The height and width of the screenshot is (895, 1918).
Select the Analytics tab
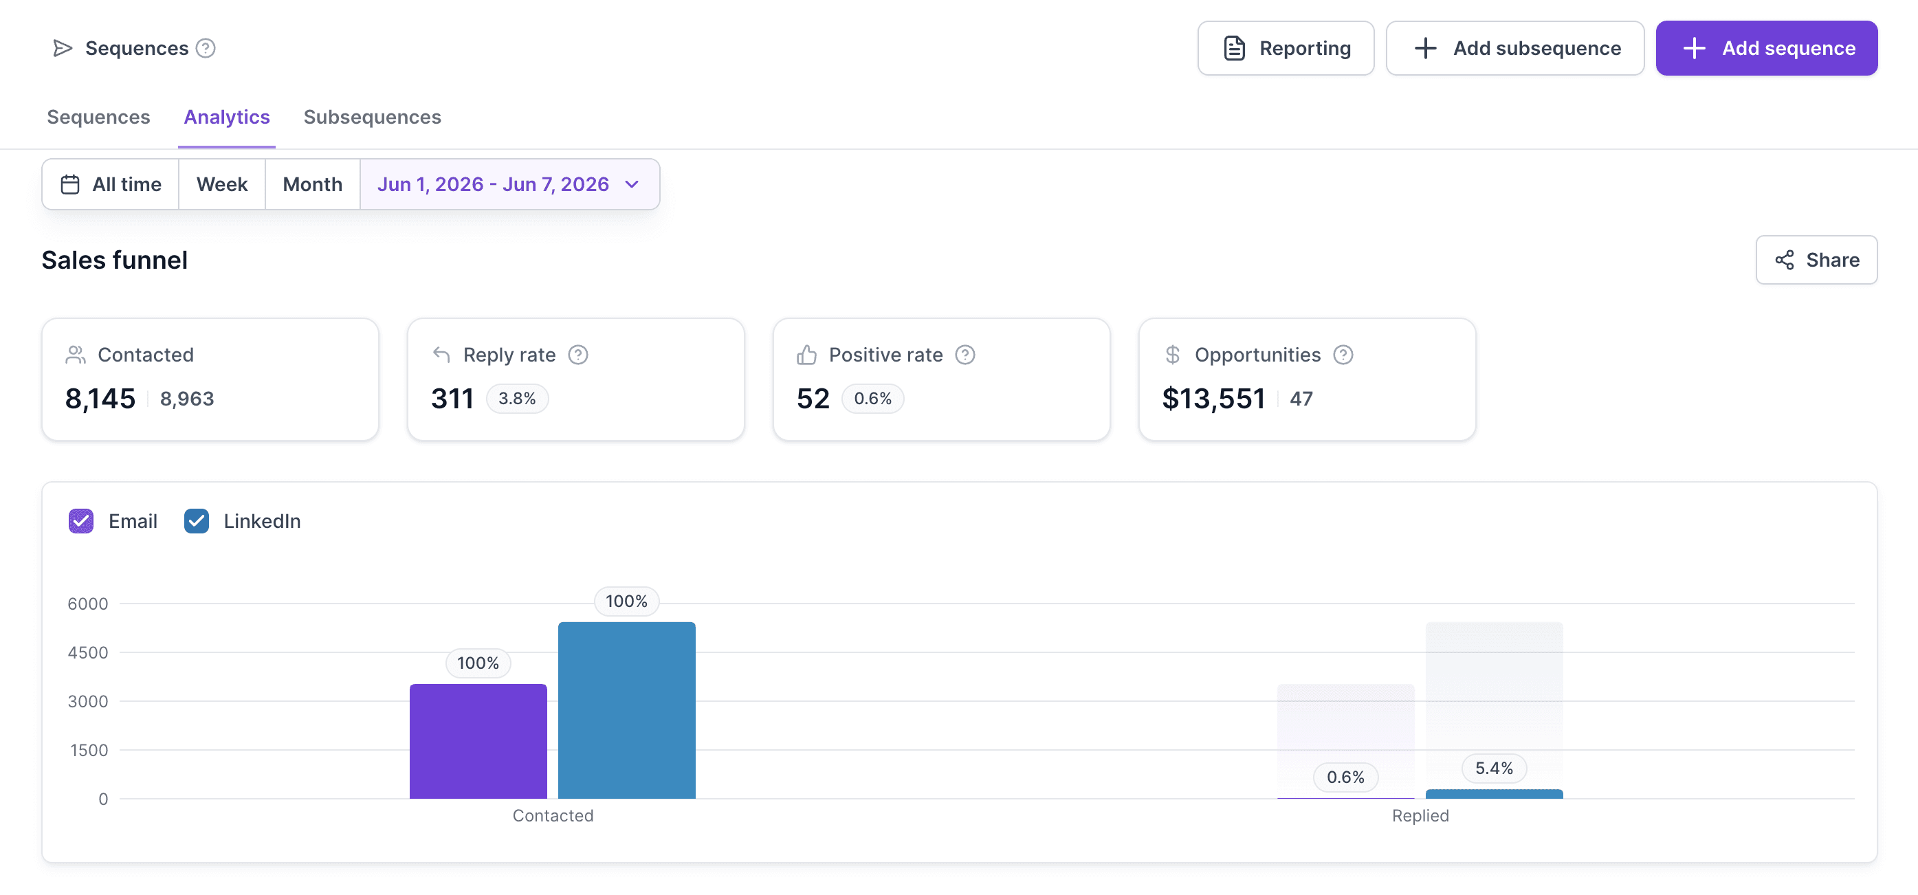(226, 117)
